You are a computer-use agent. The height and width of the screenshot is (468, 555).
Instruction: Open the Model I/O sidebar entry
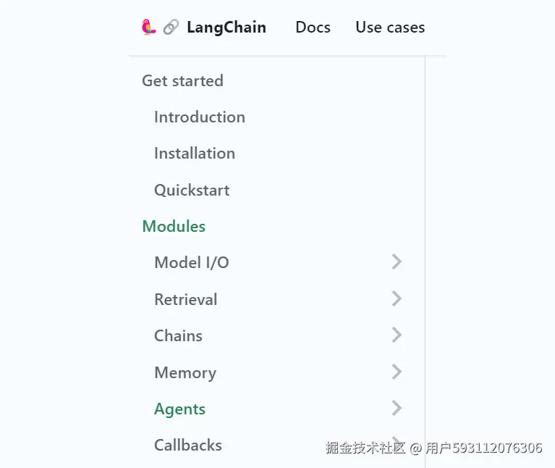point(191,262)
